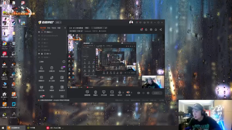The height and width of the screenshot is (130, 232).
Task: Click the 修改 button beside room title
Action: (x=87, y=28)
